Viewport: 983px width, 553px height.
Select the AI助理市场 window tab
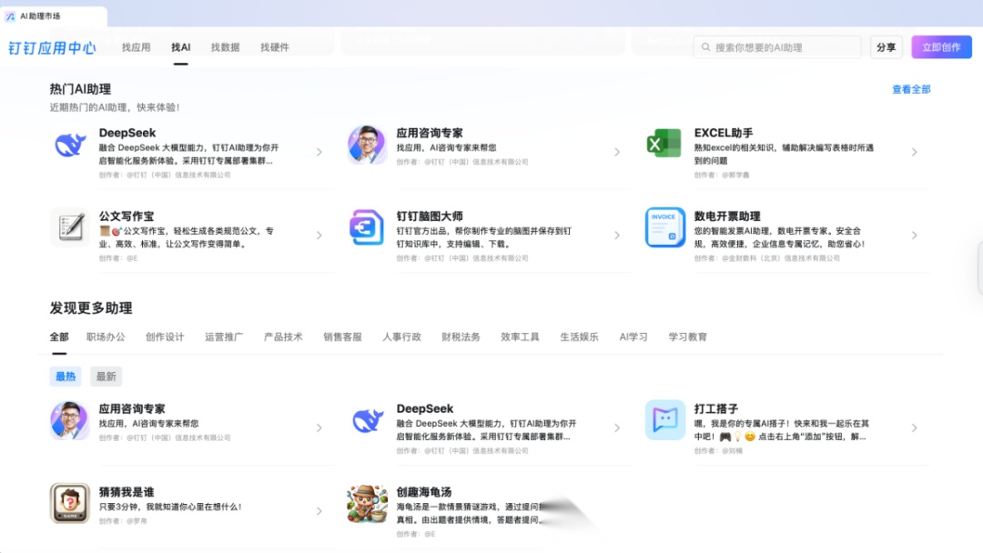[x=54, y=16]
